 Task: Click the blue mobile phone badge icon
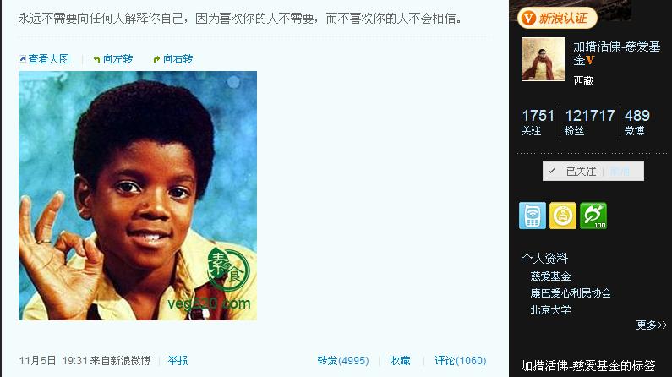click(x=533, y=216)
